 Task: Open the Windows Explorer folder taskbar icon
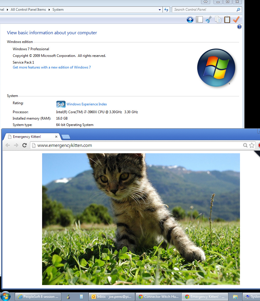pos(235,297)
